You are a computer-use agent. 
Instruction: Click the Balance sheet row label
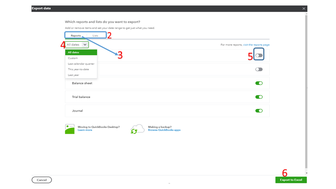(x=82, y=83)
